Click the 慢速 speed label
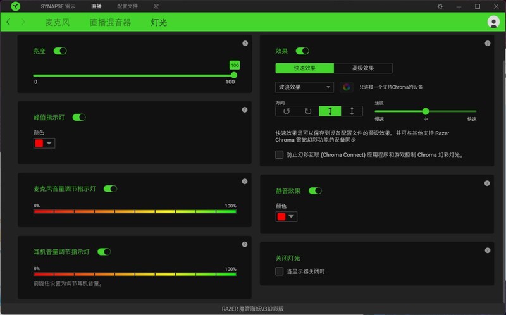 (x=379, y=119)
